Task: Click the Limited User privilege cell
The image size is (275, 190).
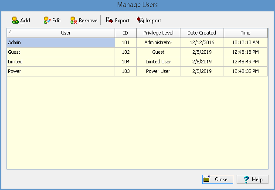Action: (x=158, y=62)
